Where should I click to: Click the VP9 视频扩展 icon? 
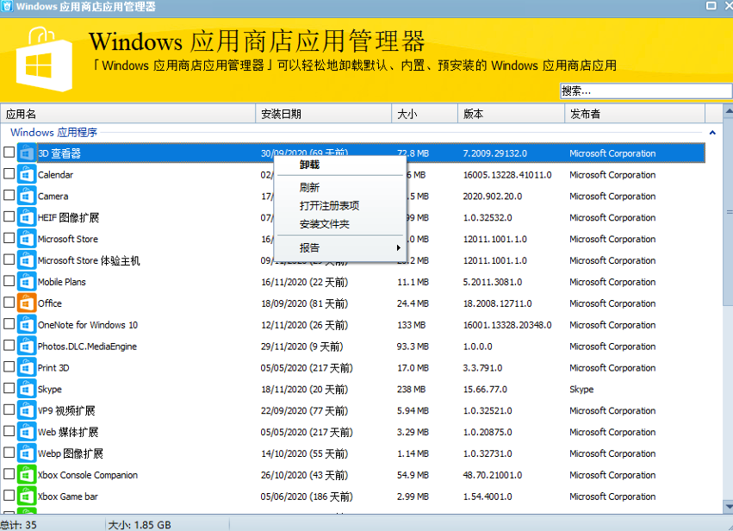[x=27, y=411]
